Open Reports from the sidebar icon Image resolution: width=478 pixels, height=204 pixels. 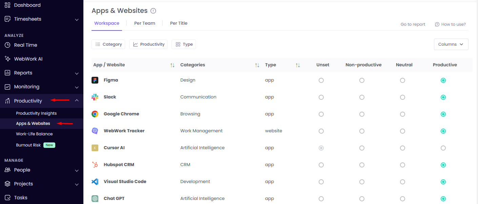coord(7,72)
